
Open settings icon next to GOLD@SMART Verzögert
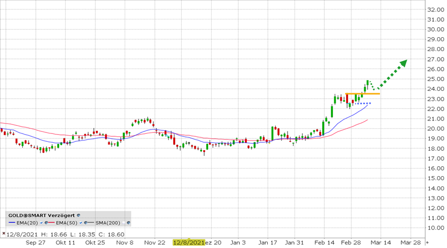click(78, 215)
